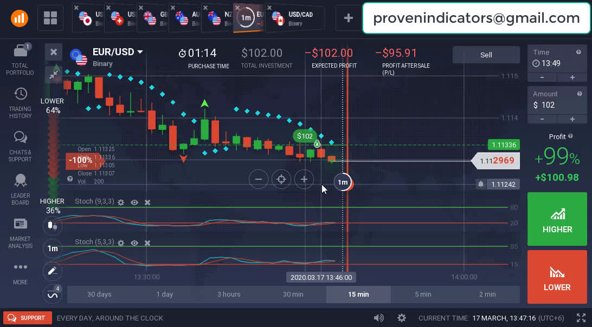Open the Total Portfolio briefcase icon
This screenshot has height=327, width=592.
[20, 51]
